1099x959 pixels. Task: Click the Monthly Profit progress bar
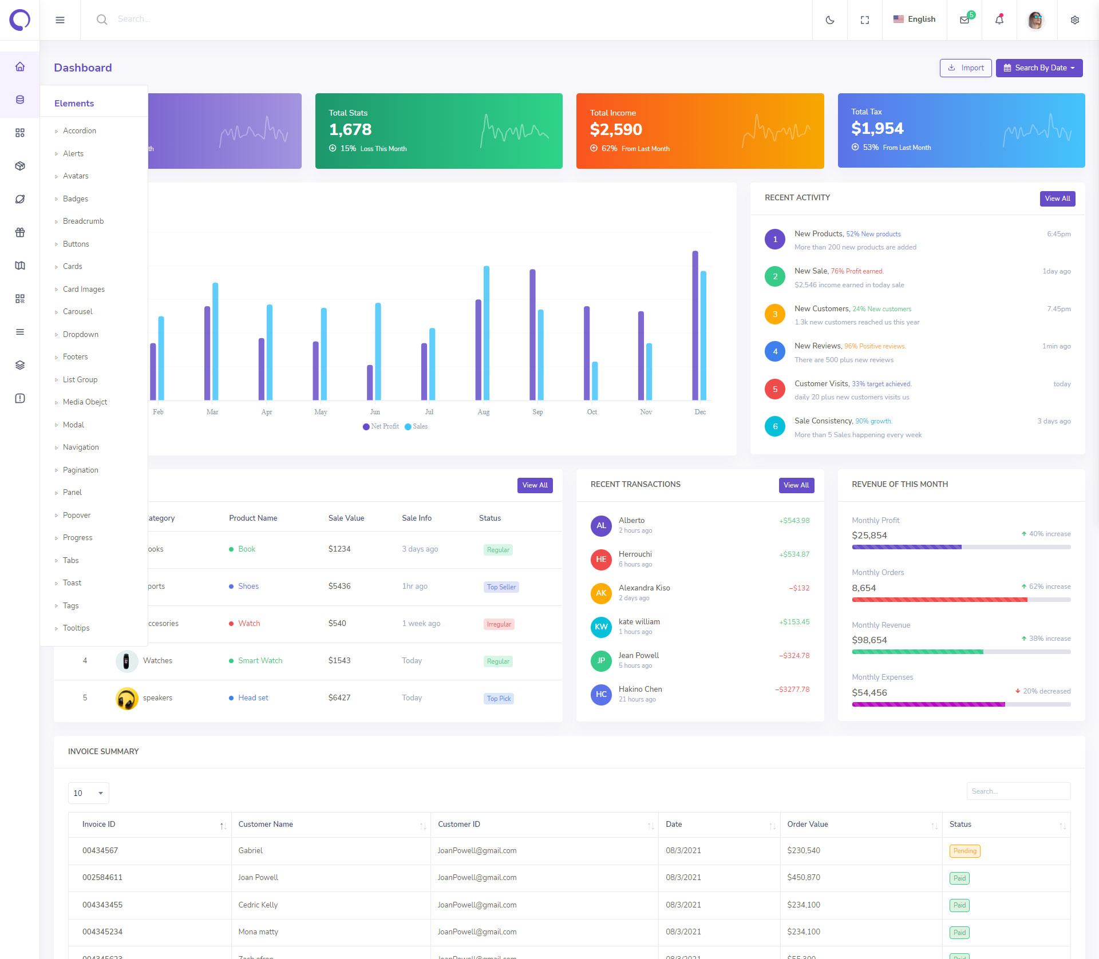coord(960,547)
